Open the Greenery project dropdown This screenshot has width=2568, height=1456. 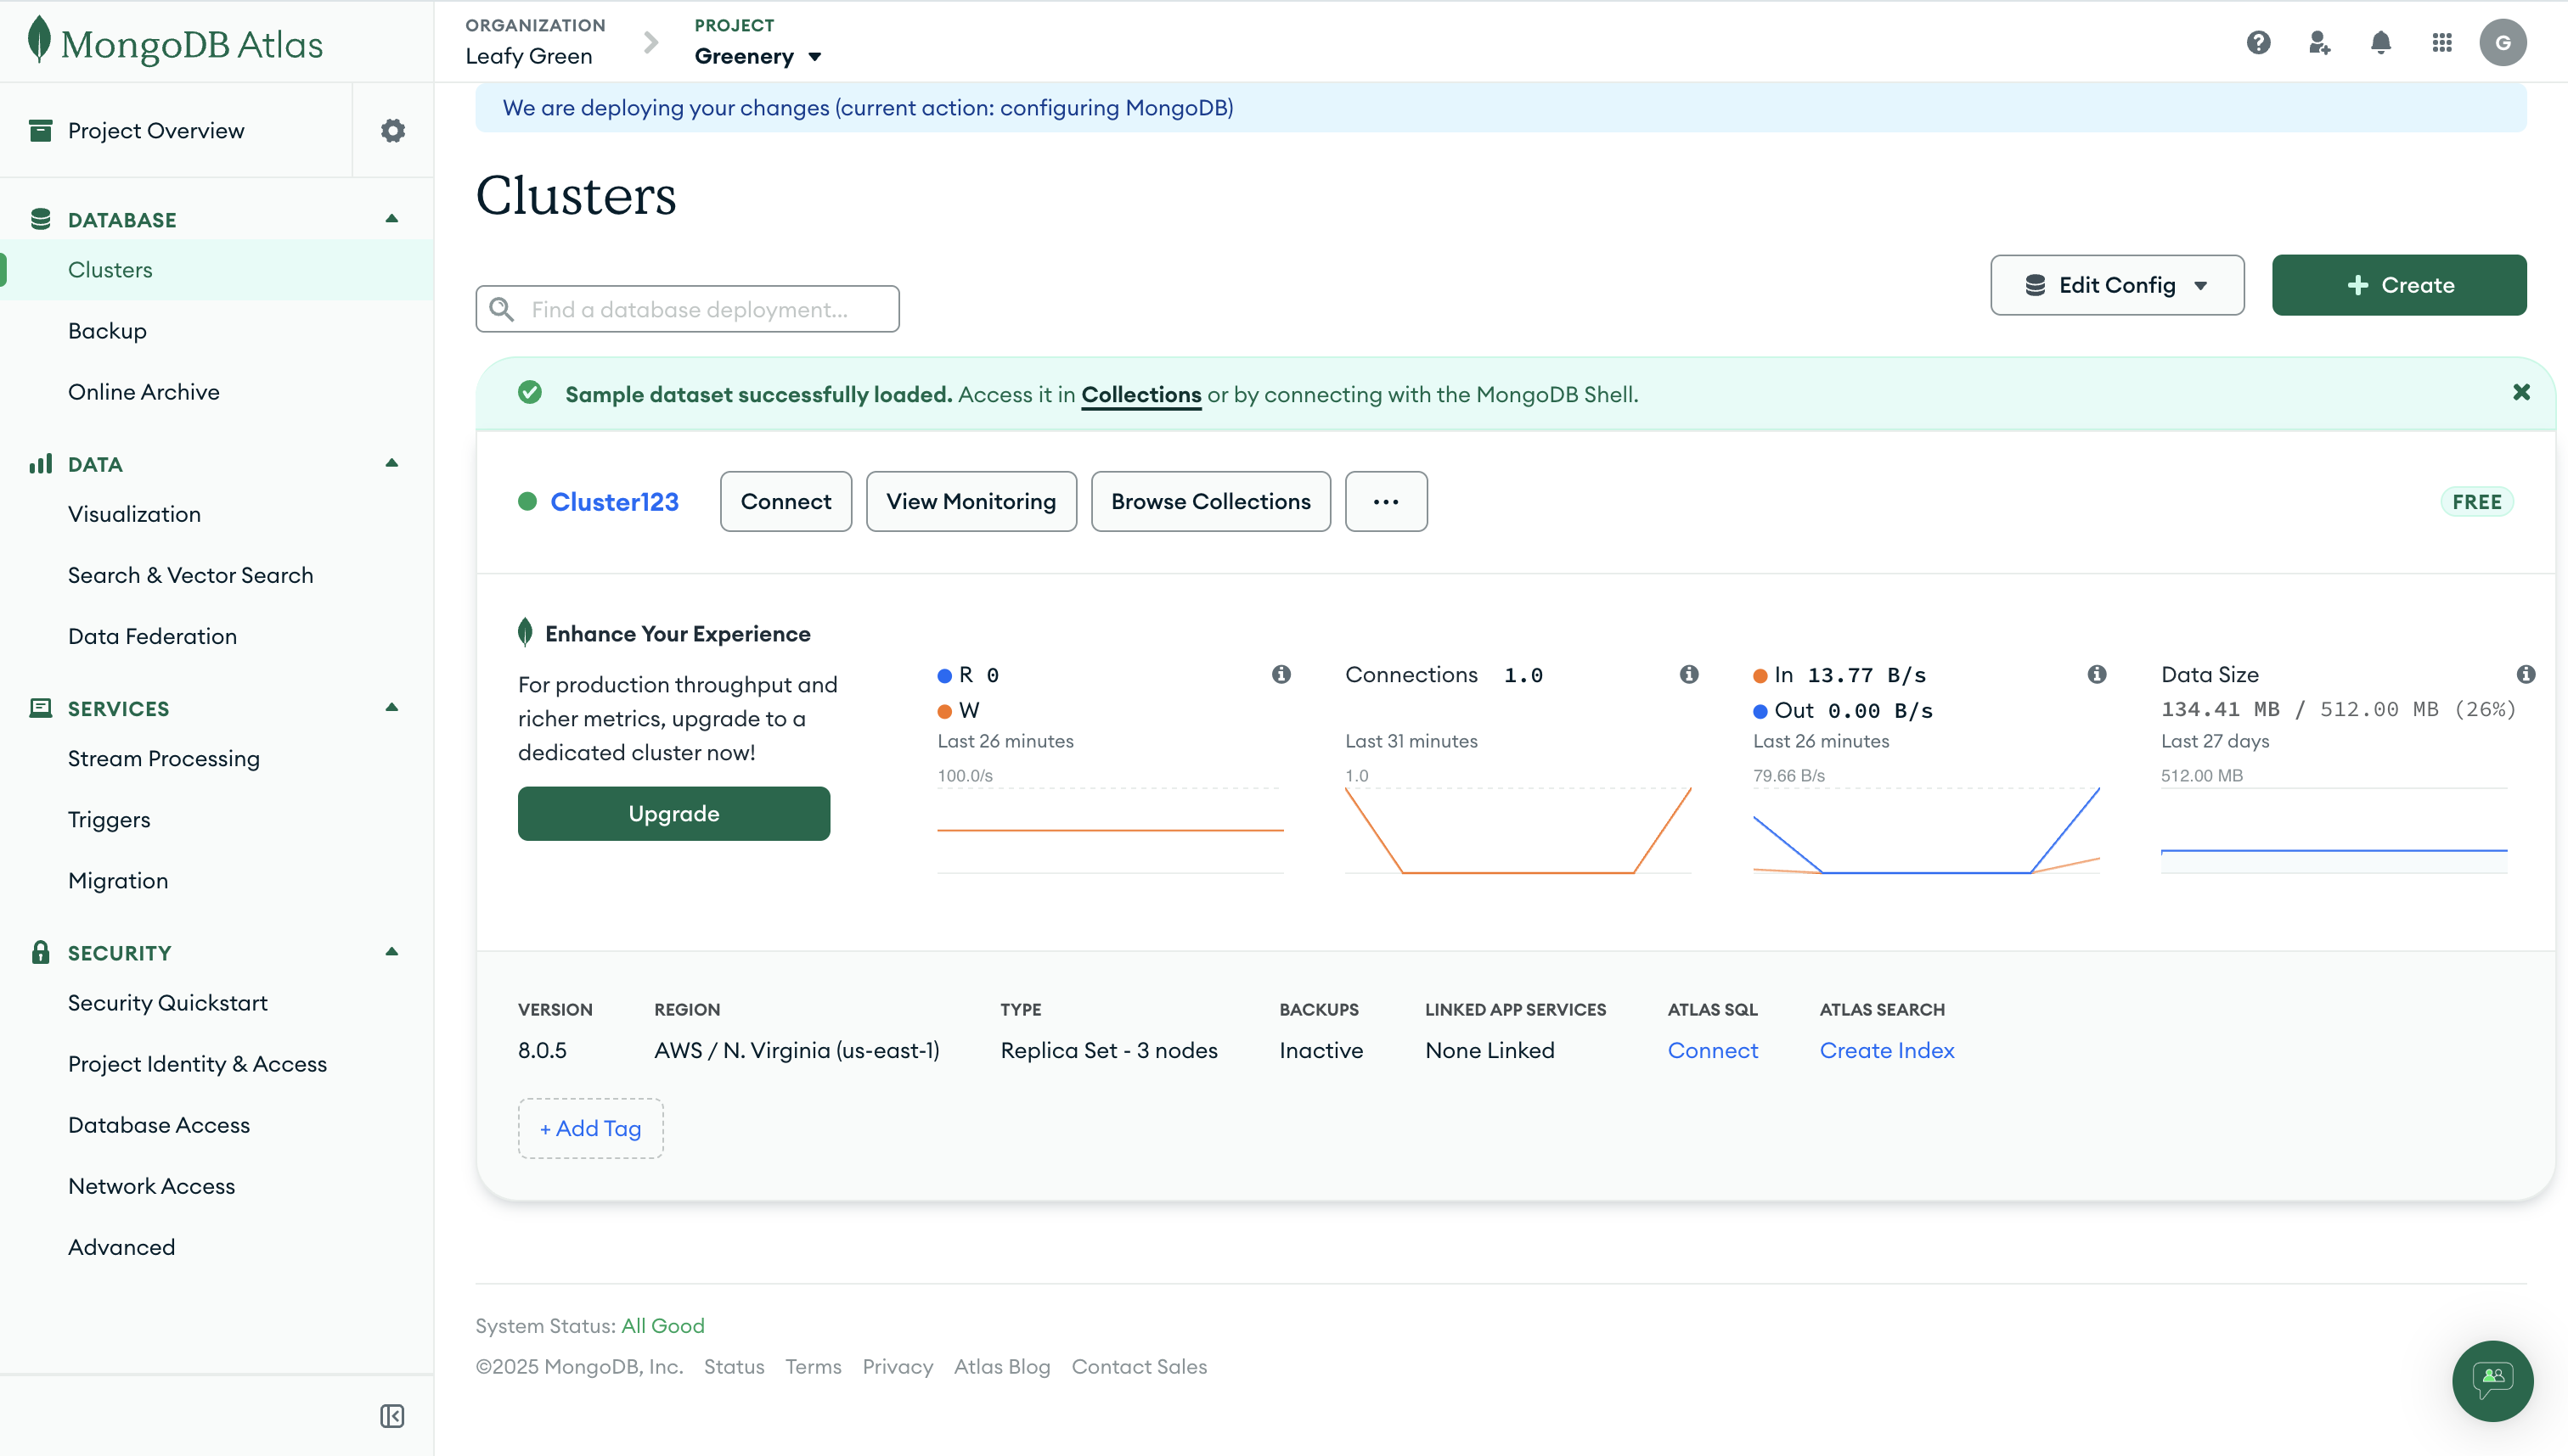758,56
